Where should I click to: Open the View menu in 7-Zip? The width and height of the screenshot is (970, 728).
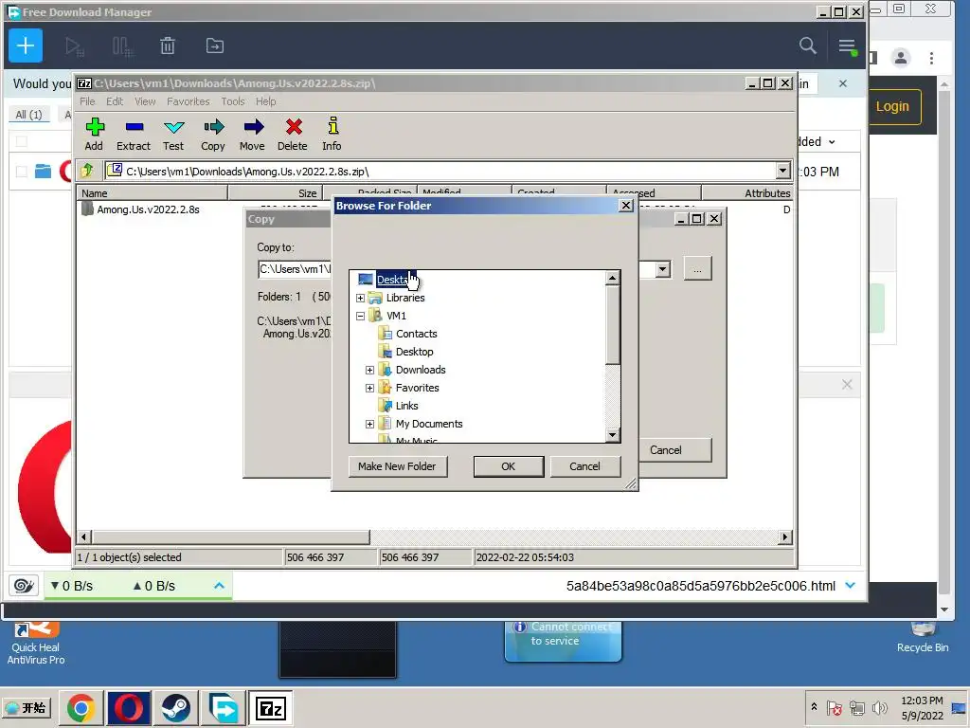145,101
